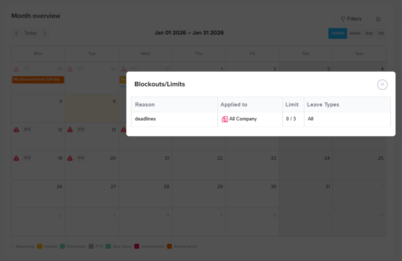Open the calendar settings gear icon

(x=378, y=19)
